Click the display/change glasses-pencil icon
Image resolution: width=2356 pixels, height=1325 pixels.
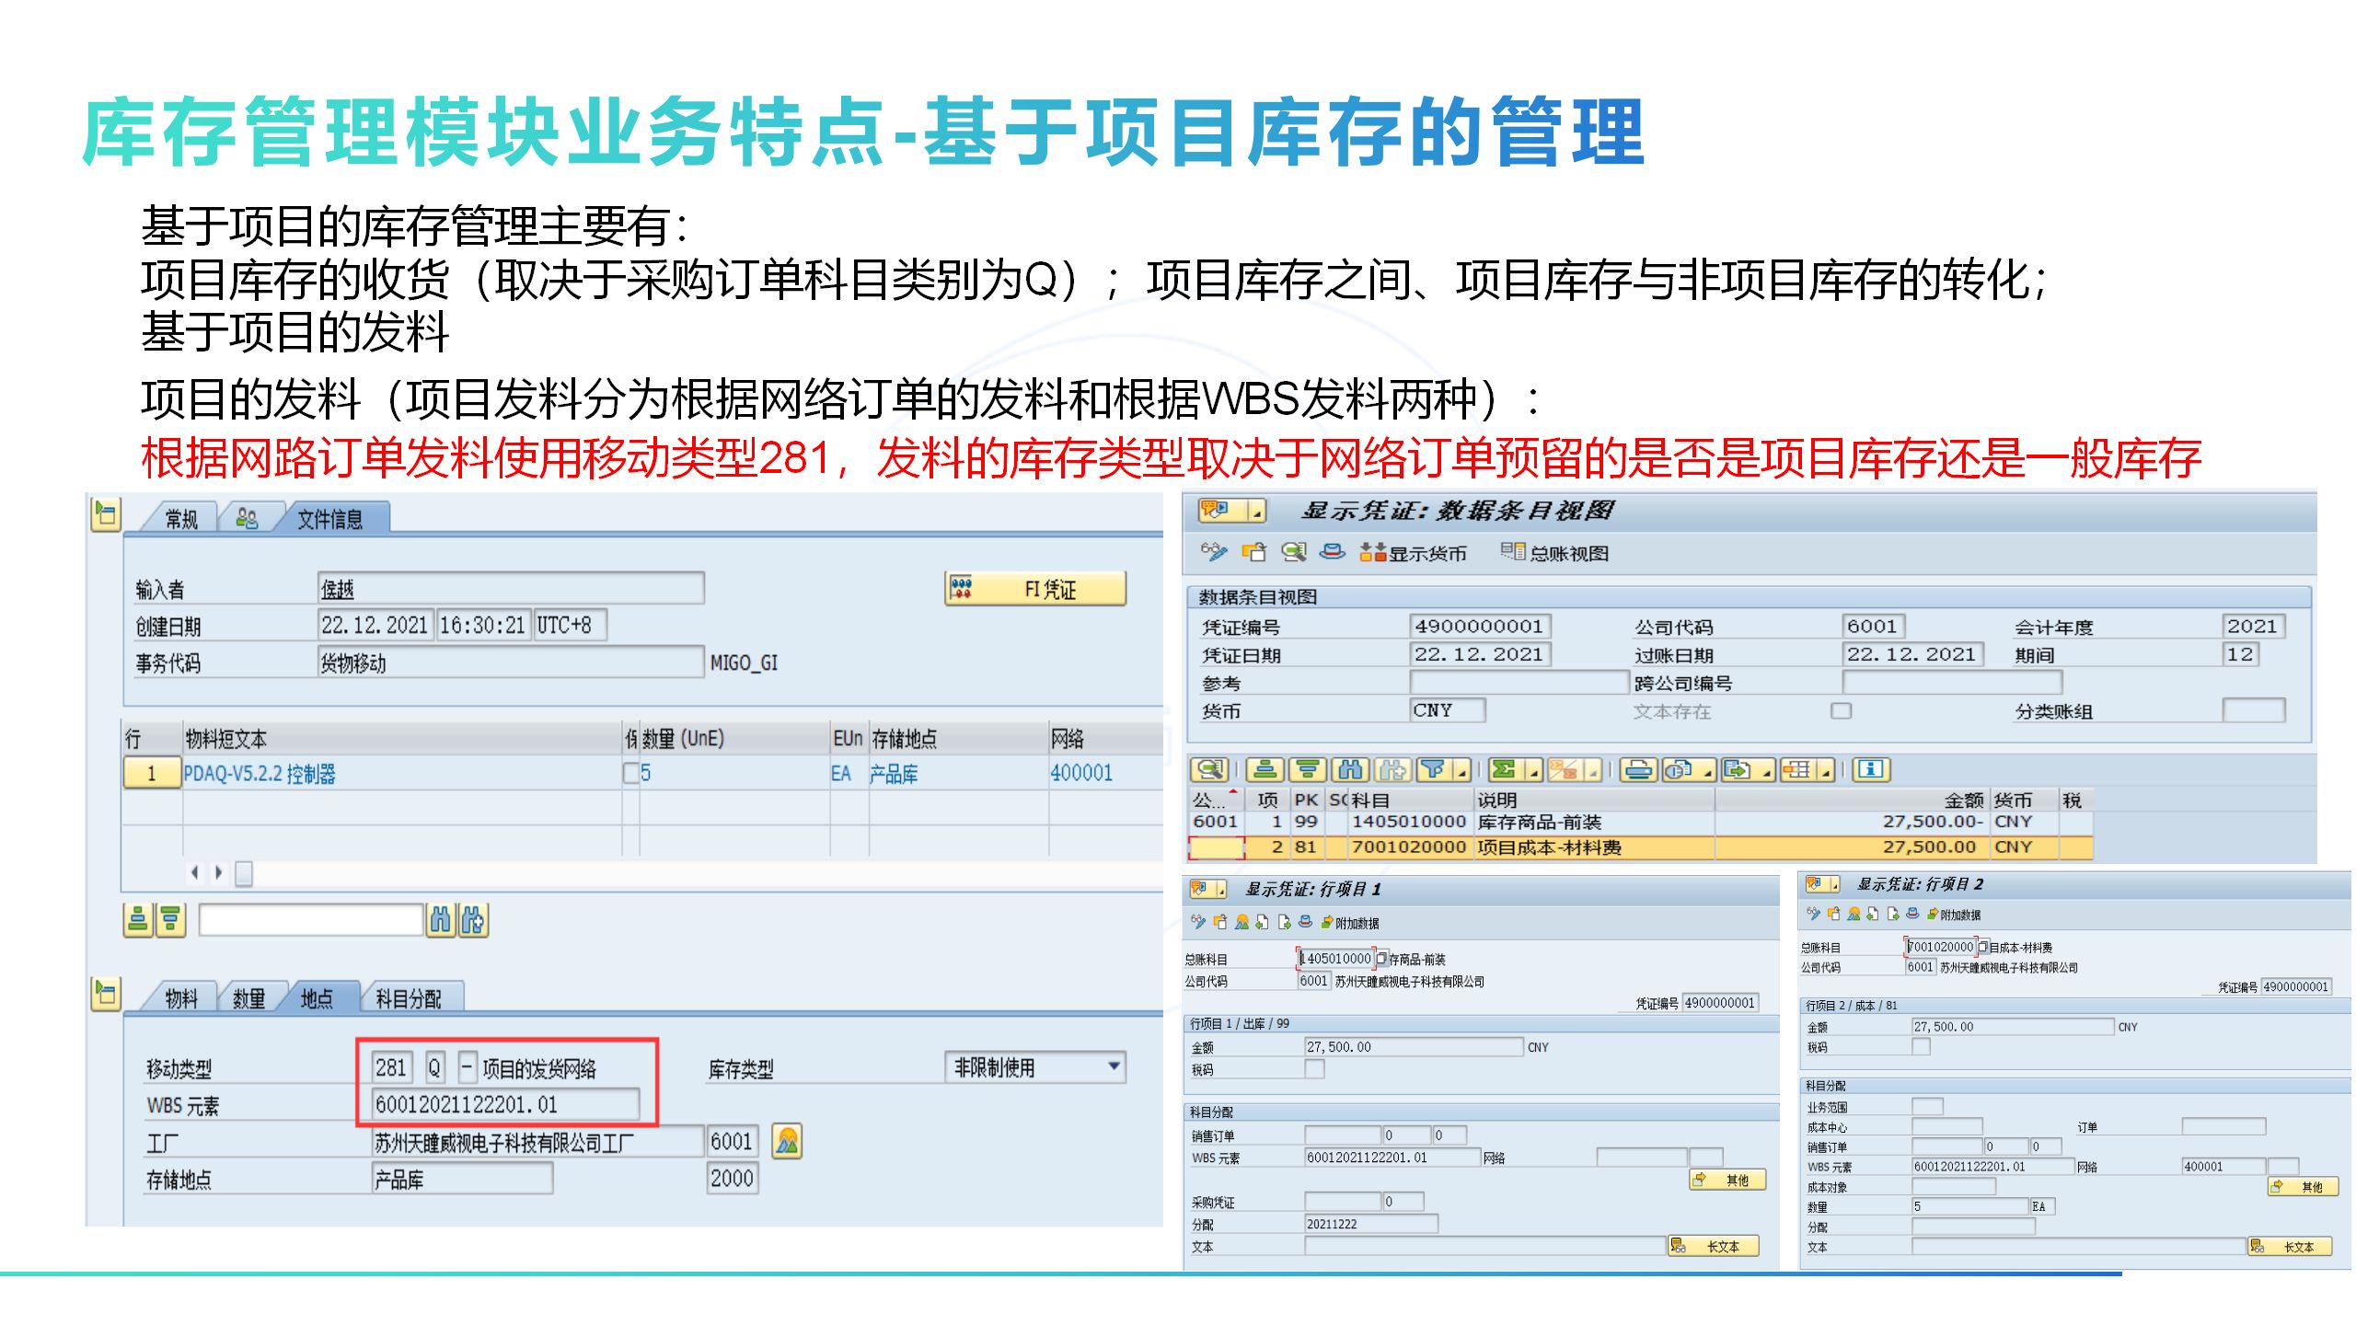(1213, 553)
